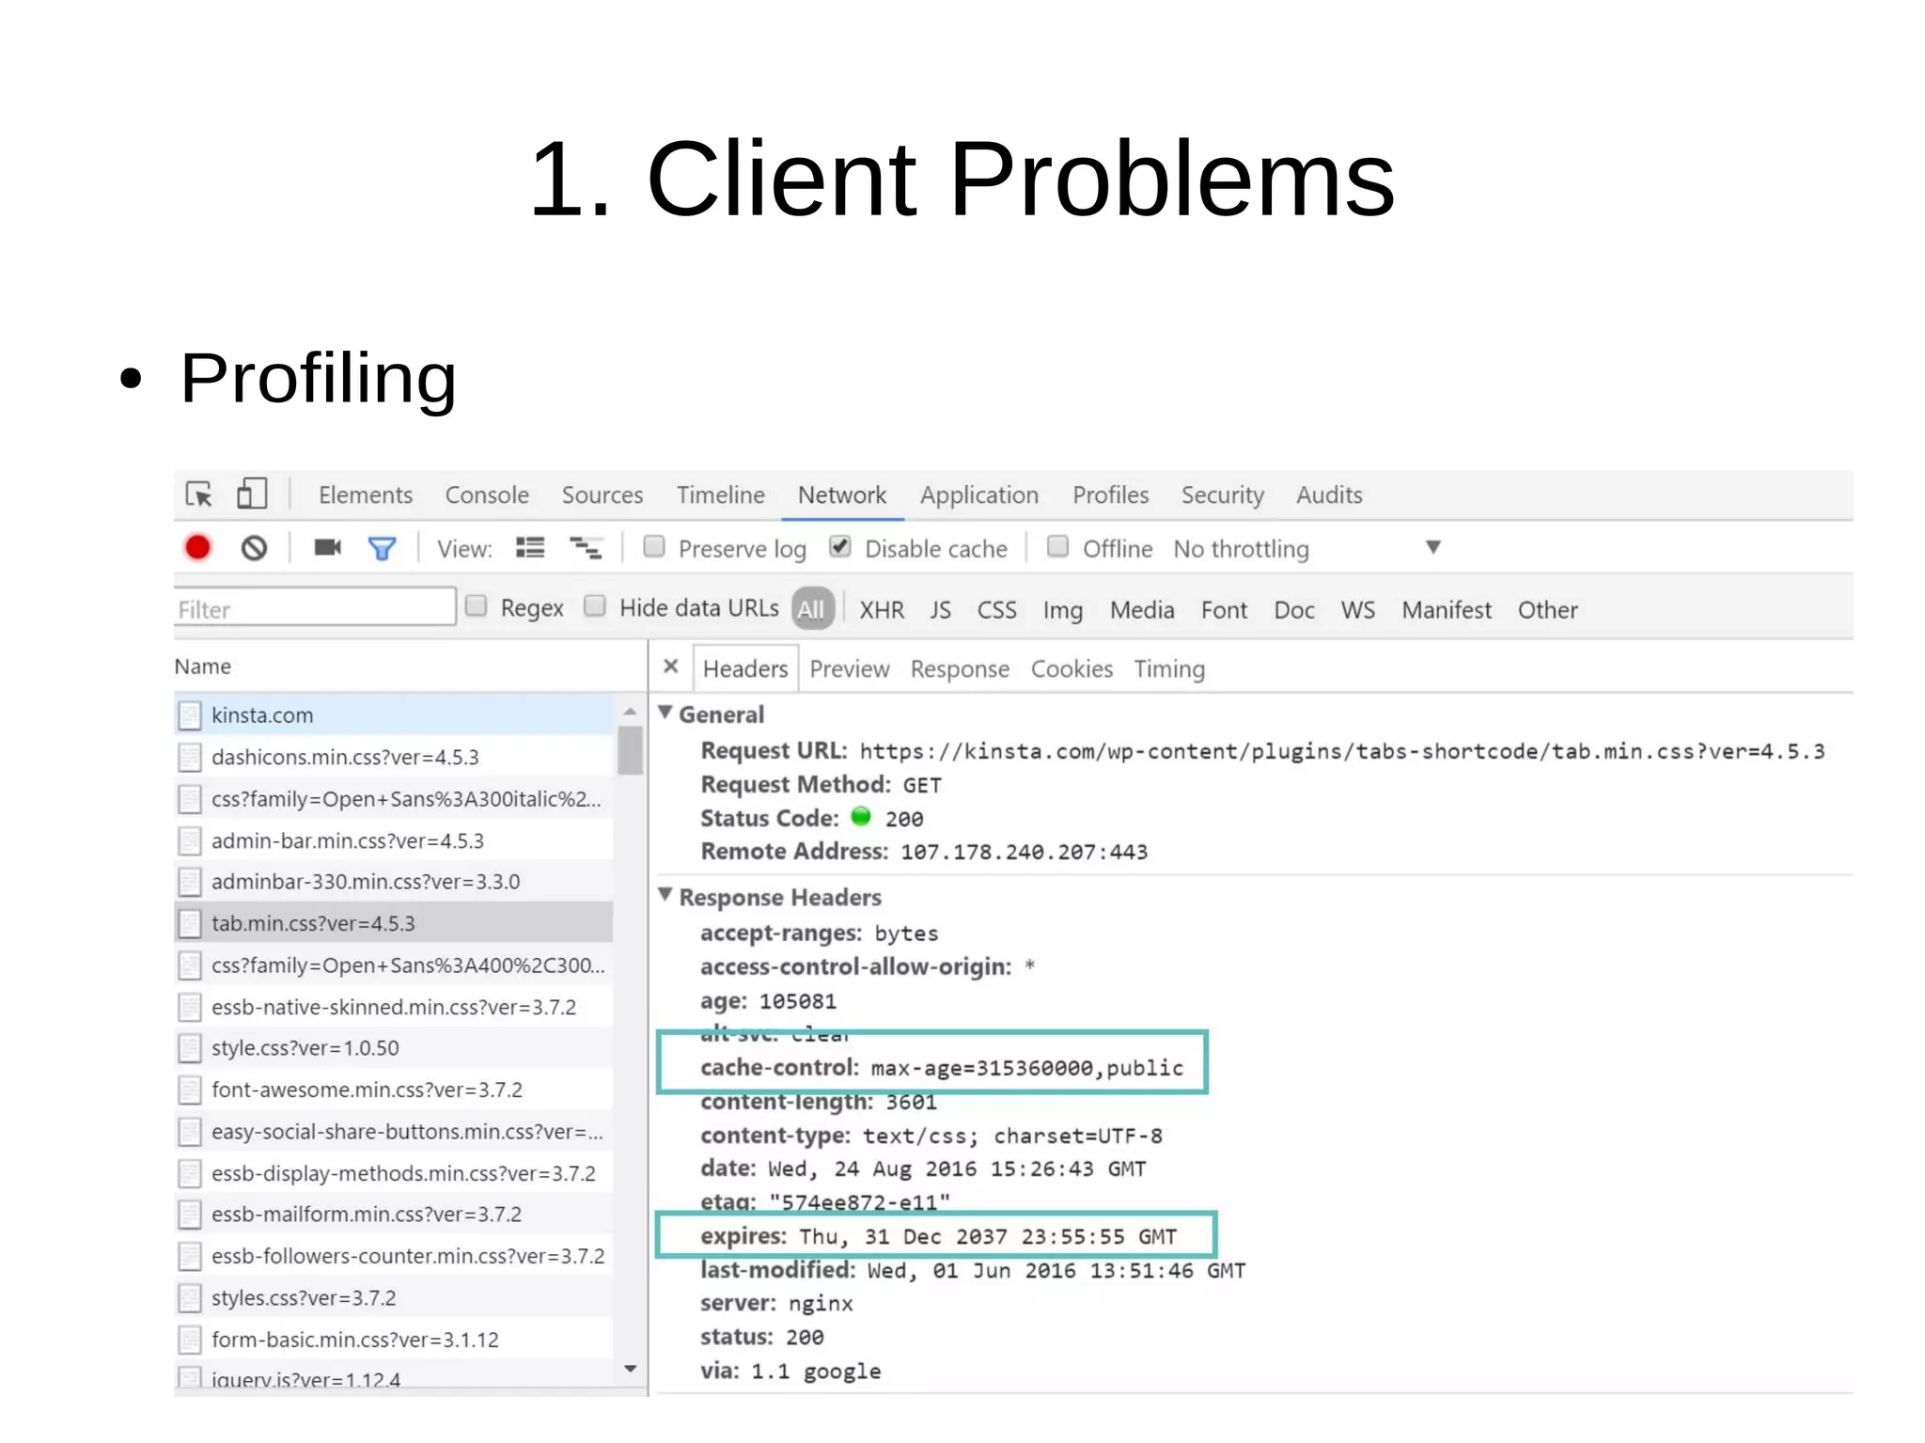The width and height of the screenshot is (1925, 1443).
Task: Enable the Offline checkbox
Action: coord(1058,546)
